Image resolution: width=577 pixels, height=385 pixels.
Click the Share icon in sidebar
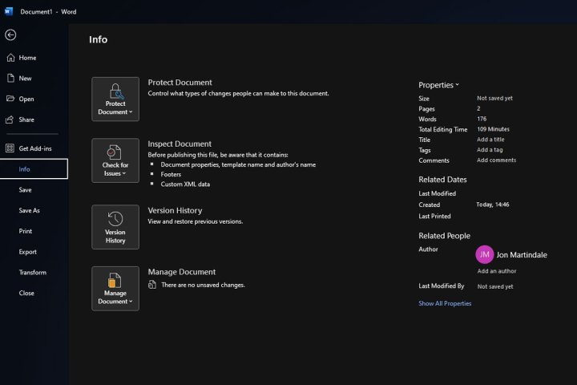tap(10, 120)
